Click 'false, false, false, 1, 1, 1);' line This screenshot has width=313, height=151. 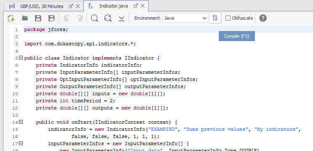(116, 136)
